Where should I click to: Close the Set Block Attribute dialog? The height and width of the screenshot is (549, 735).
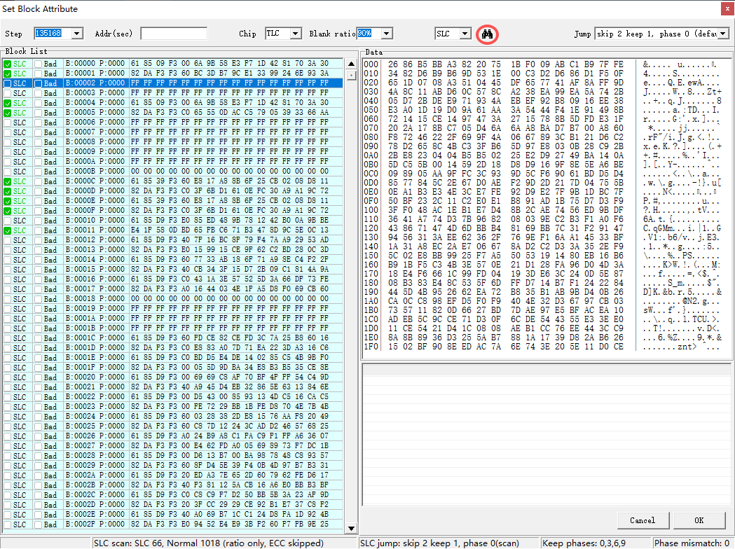click(x=728, y=9)
